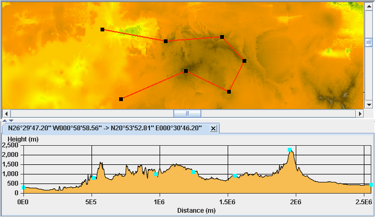The height and width of the screenshot is (217, 375).
Task: Click the map's horizontal scrollbar right arrow
Action: (360, 113)
